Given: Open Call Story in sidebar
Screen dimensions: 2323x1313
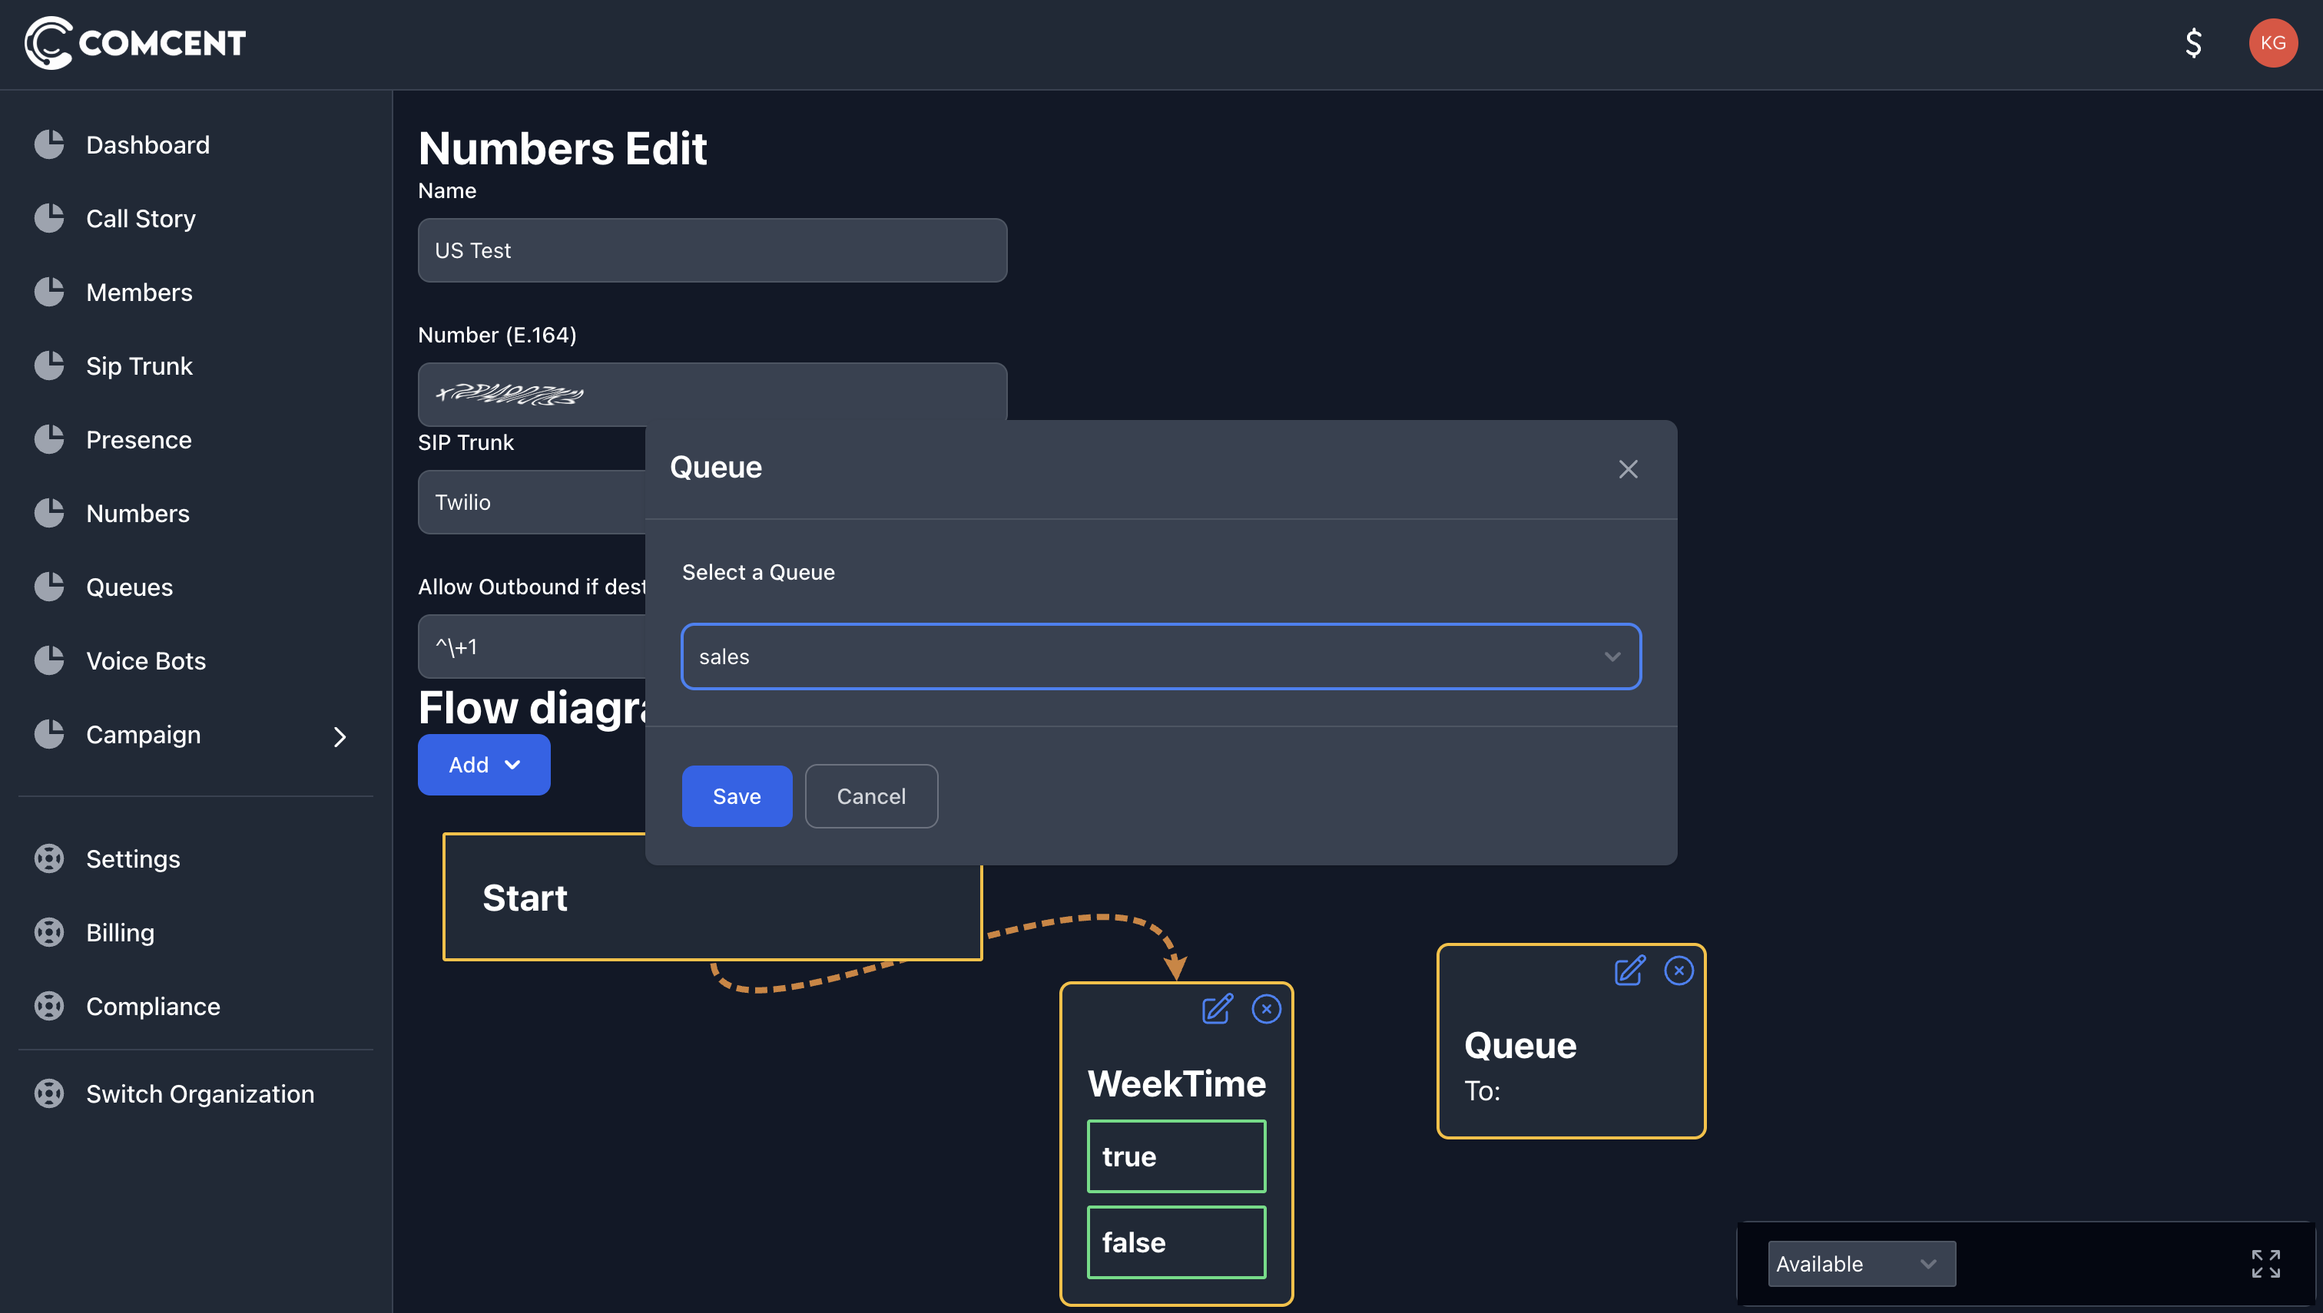Looking at the screenshot, I should [x=141, y=218].
